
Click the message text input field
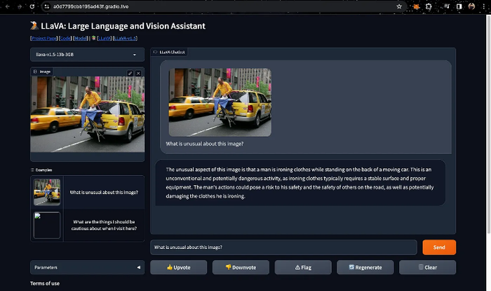(283, 248)
